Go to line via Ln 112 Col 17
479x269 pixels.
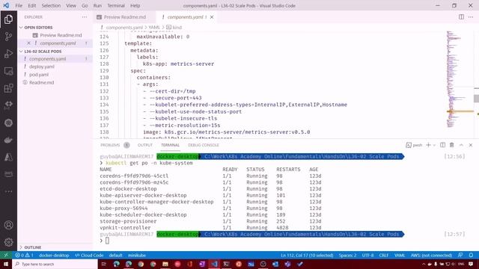point(307,256)
